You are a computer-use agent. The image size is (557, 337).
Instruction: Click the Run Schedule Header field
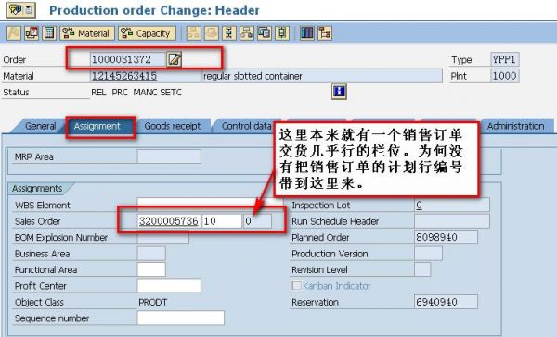(x=452, y=221)
